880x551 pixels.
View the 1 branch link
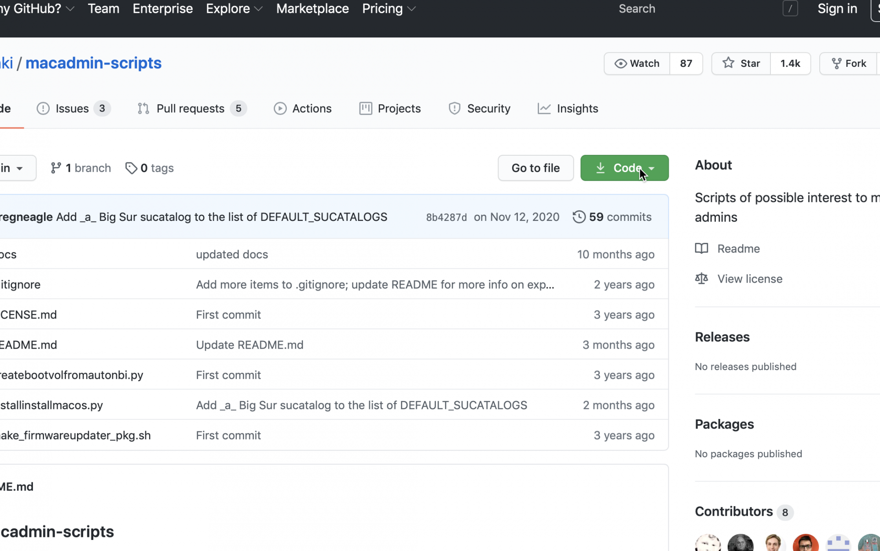click(x=81, y=168)
